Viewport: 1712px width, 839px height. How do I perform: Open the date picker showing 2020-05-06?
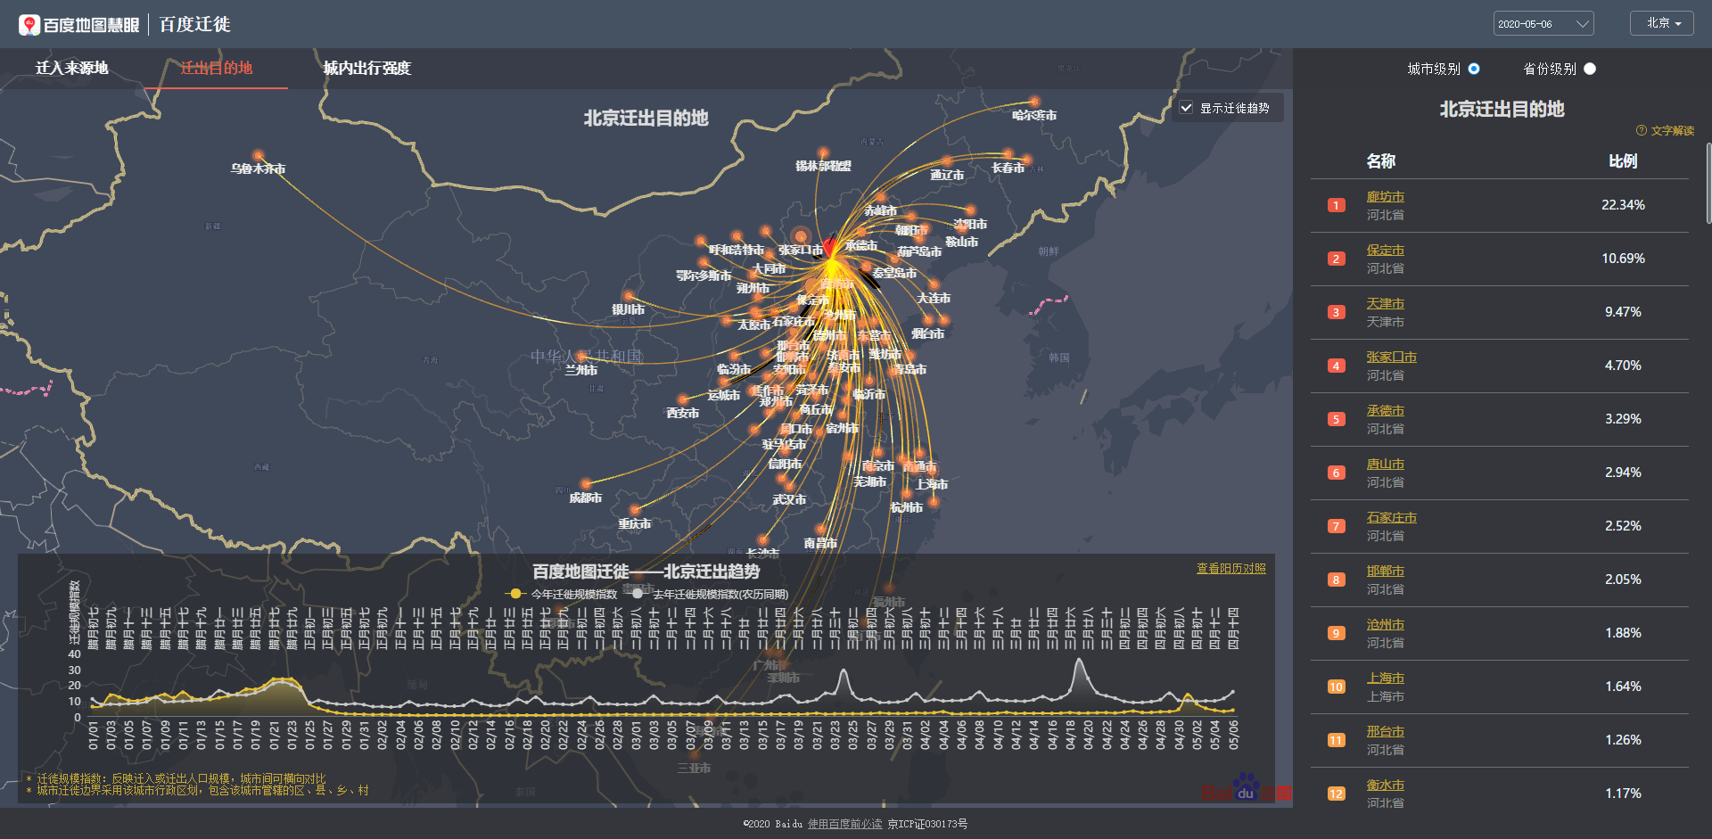tap(1543, 24)
